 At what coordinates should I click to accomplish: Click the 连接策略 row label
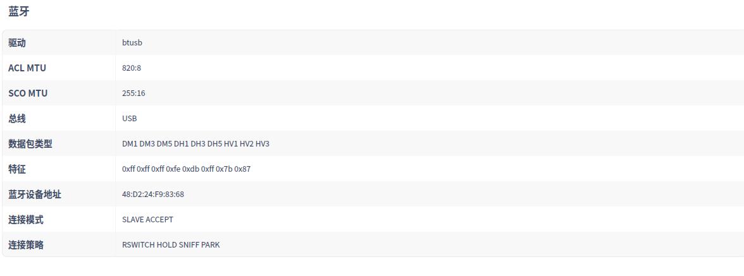(26, 245)
